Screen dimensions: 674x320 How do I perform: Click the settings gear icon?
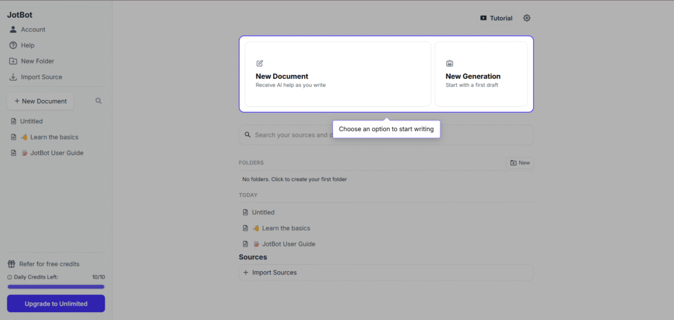tap(527, 18)
